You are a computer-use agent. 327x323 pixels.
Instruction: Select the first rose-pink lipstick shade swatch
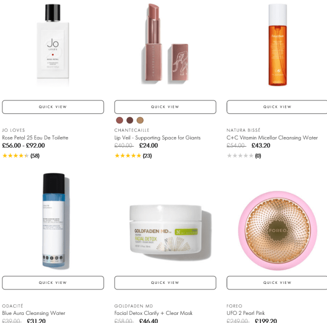click(119, 120)
